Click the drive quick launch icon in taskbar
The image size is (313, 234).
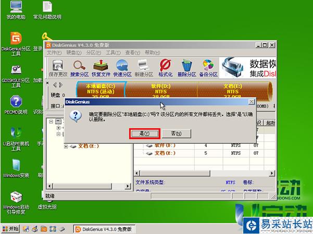coord(62,229)
